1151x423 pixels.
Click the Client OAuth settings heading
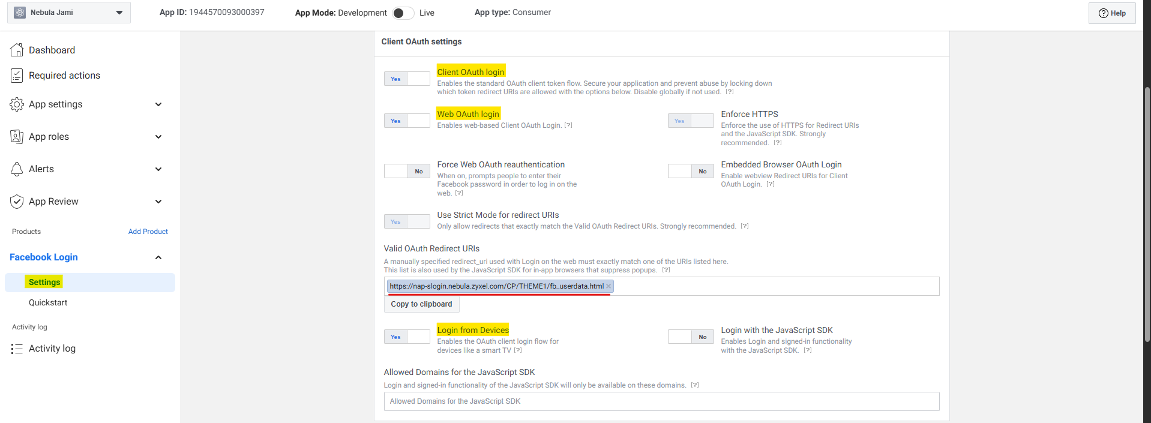click(421, 41)
